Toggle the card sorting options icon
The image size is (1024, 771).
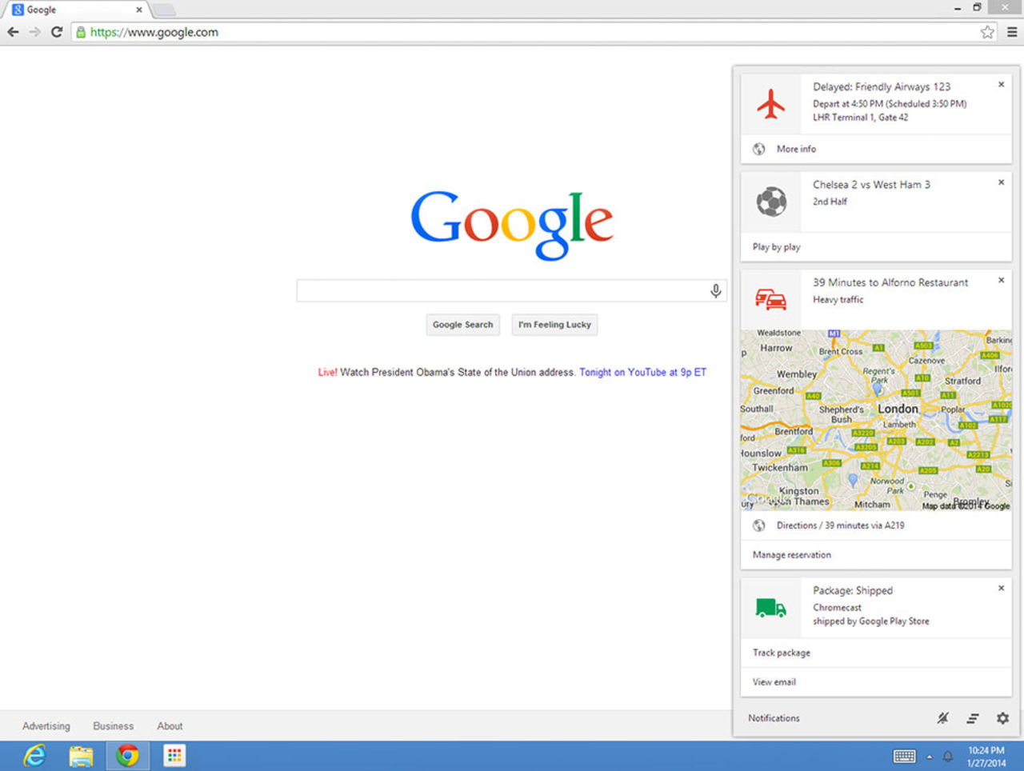point(972,718)
